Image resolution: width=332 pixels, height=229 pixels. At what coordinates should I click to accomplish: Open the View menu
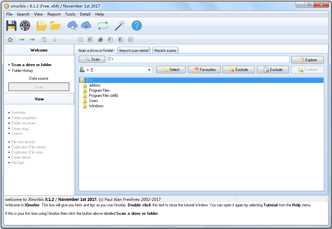point(38,14)
